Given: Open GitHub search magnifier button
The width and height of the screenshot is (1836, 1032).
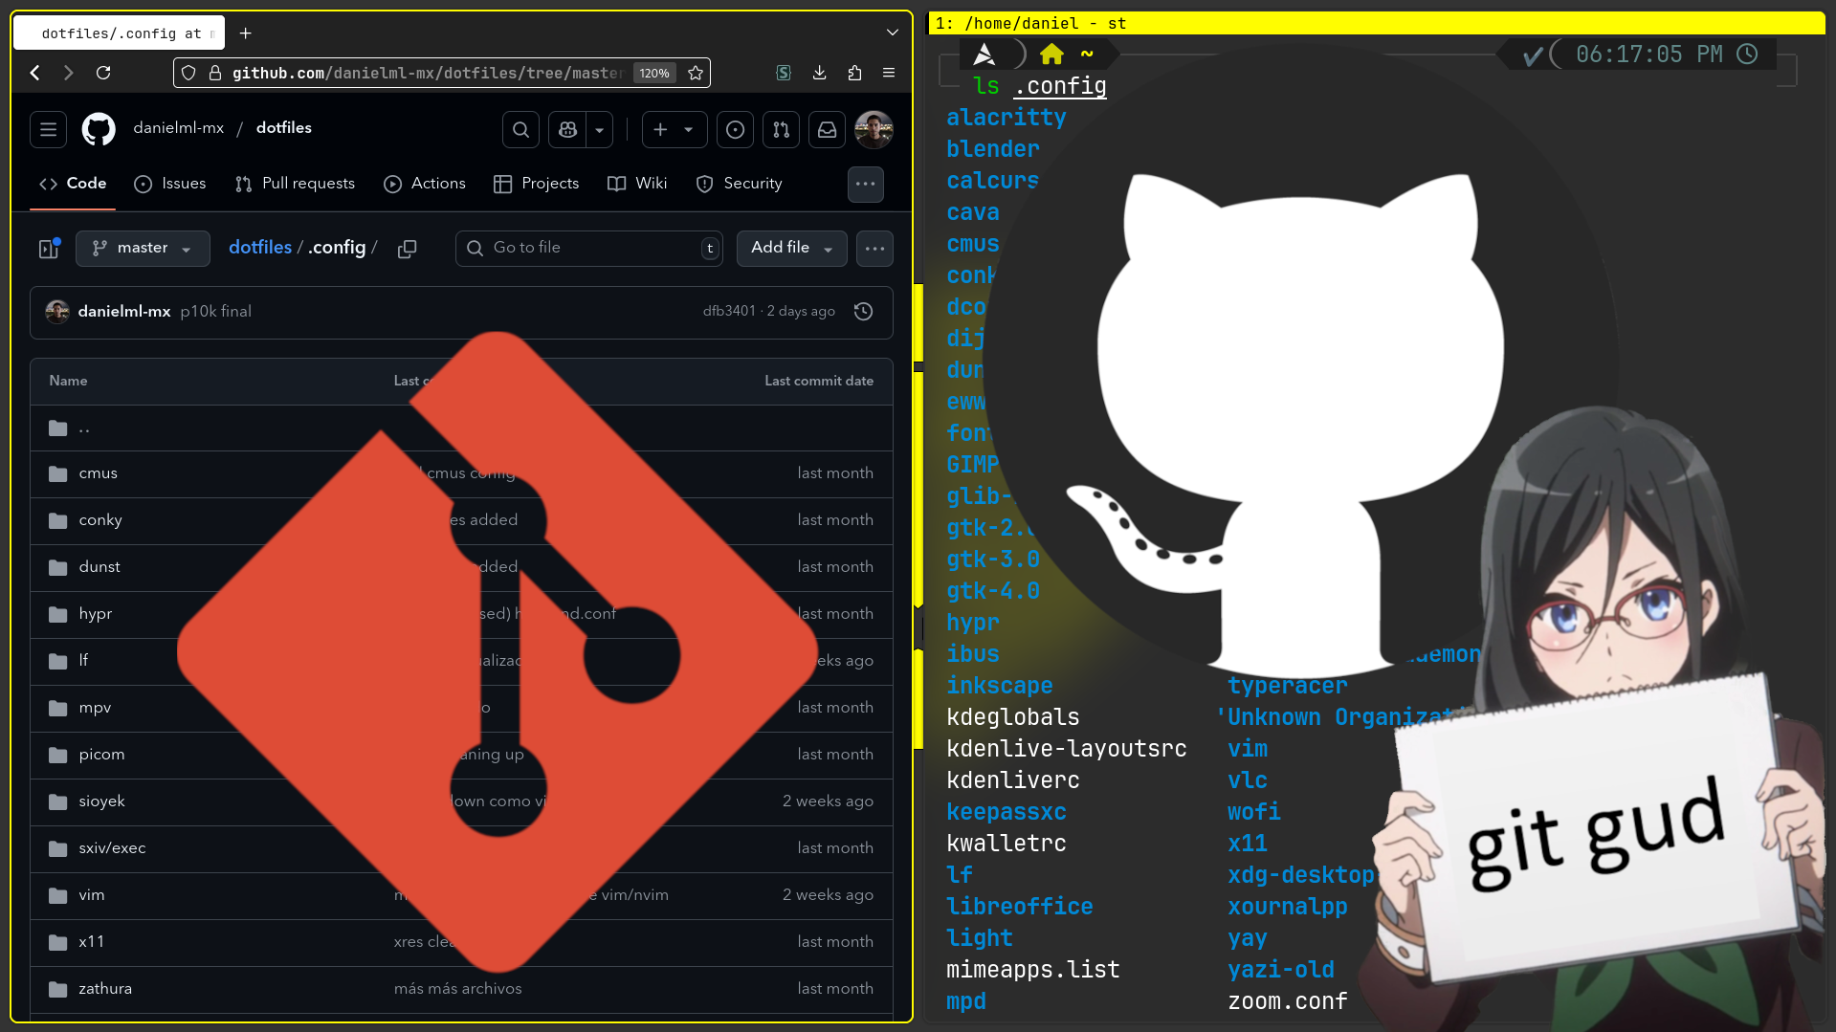Looking at the screenshot, I should point(520,129).
